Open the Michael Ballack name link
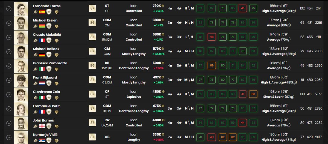 pos(46,49)
